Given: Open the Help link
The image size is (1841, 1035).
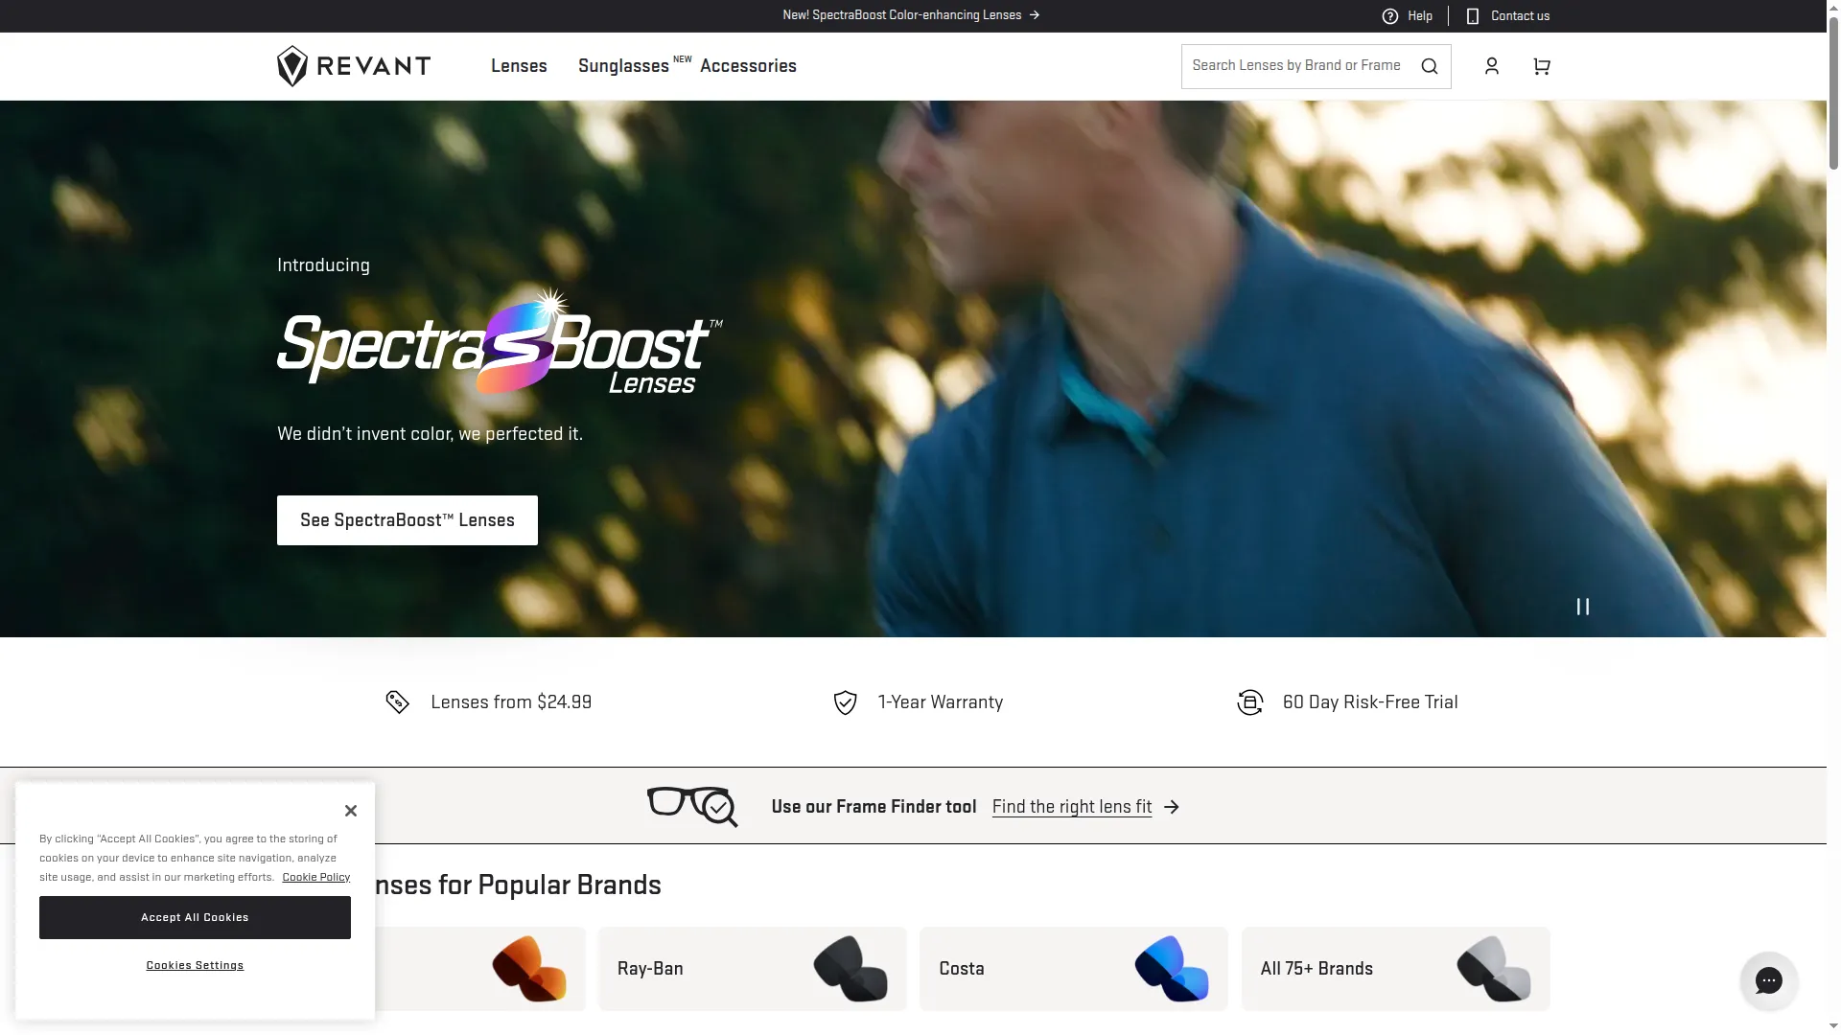Looking at the screenshot, I should tap(1420, 15).
